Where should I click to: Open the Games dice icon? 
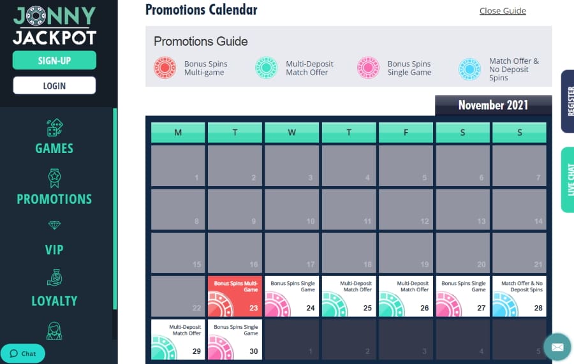pos(55,127)
